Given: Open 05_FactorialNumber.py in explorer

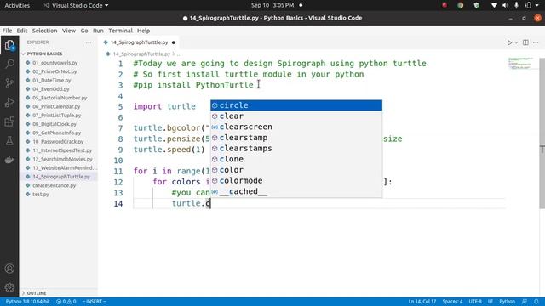Looking at the screenshot, I should pyautogui.click(x=60, y=98).
